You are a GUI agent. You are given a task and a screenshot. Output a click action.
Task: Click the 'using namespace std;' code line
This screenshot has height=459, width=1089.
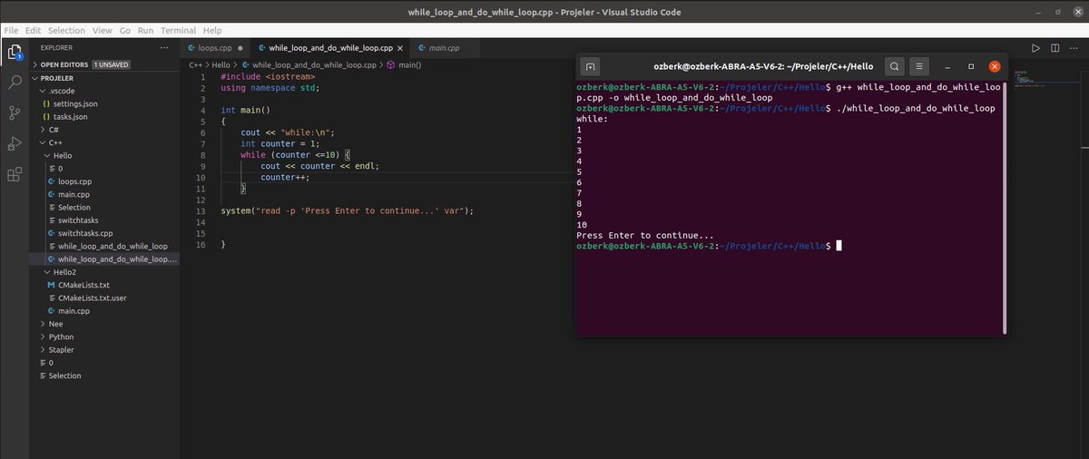coord(270,88)
